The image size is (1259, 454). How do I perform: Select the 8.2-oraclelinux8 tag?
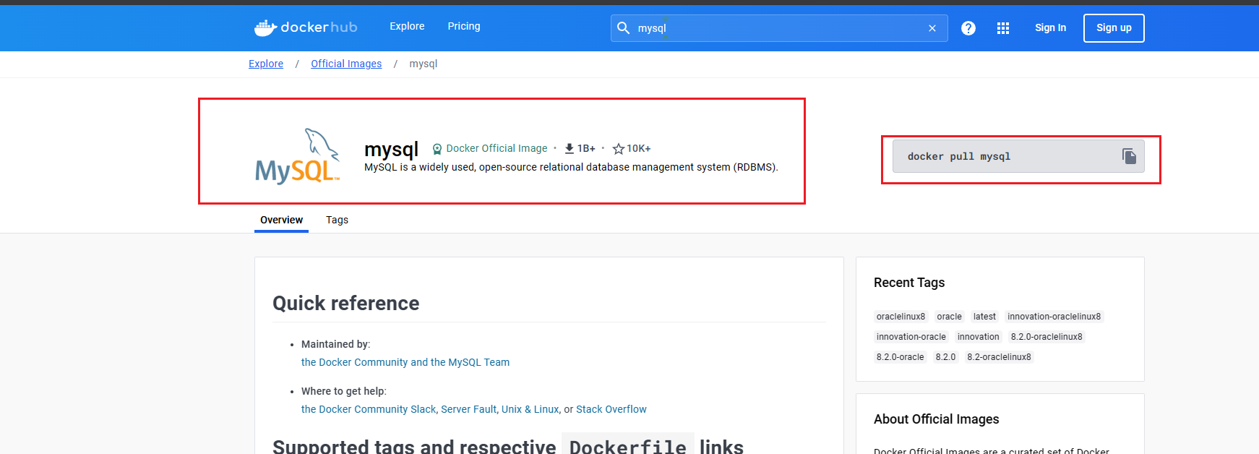pos(999,357)
